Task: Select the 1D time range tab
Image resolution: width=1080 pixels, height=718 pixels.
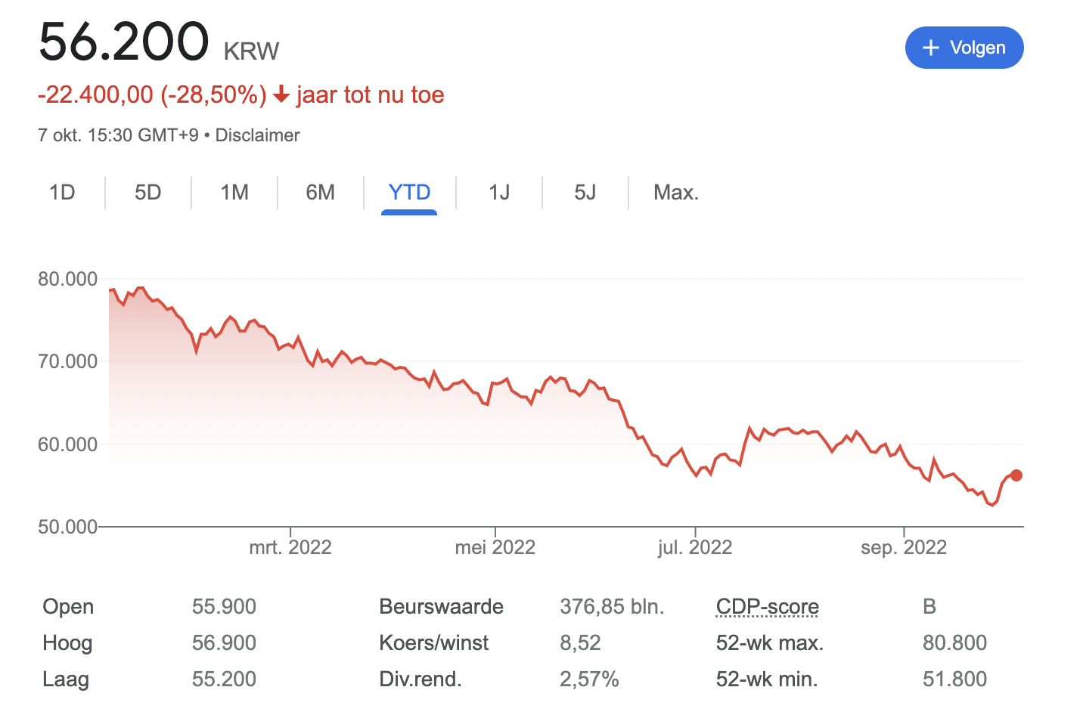Action: tap(62, 193)
